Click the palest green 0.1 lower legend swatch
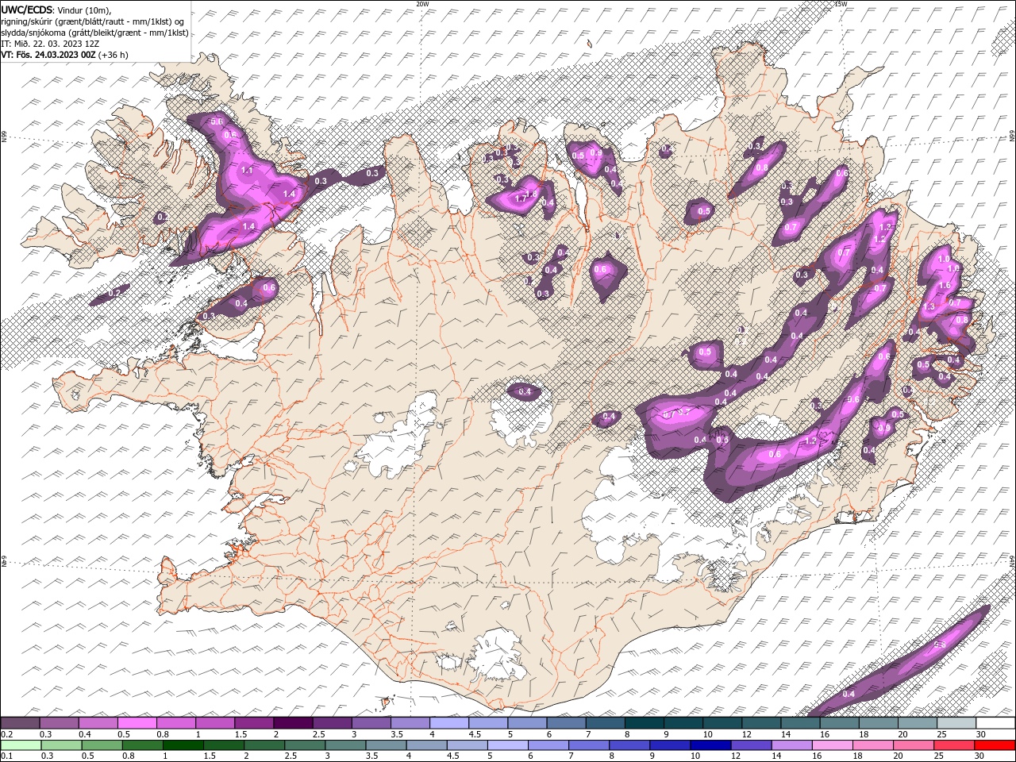 point(20,745)
